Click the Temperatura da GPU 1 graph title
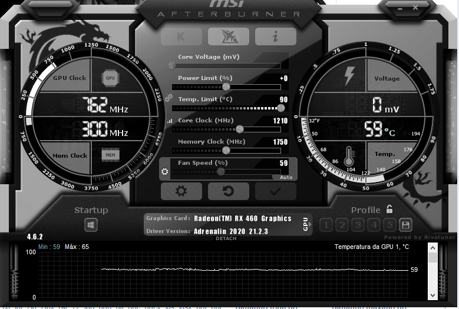This screenshot has width=459, height=309. point(371,247)
